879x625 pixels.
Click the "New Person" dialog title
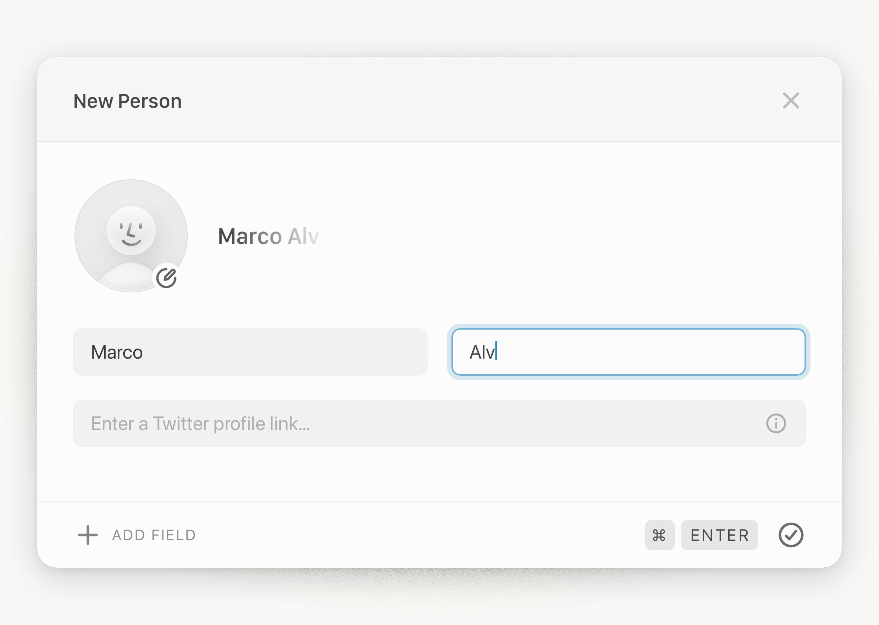127,101
